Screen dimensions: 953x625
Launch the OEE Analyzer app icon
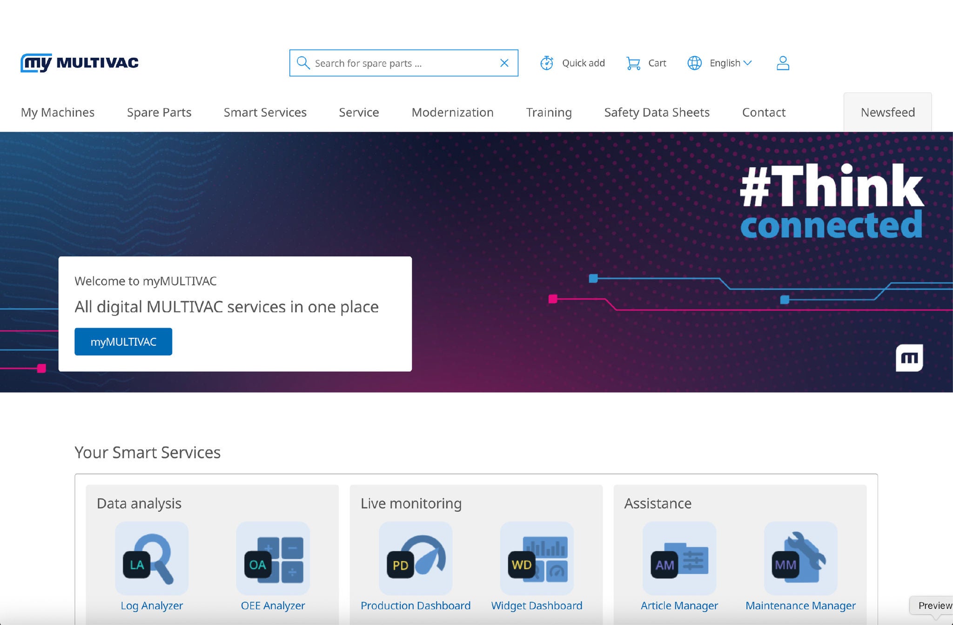tap(273, 558)
